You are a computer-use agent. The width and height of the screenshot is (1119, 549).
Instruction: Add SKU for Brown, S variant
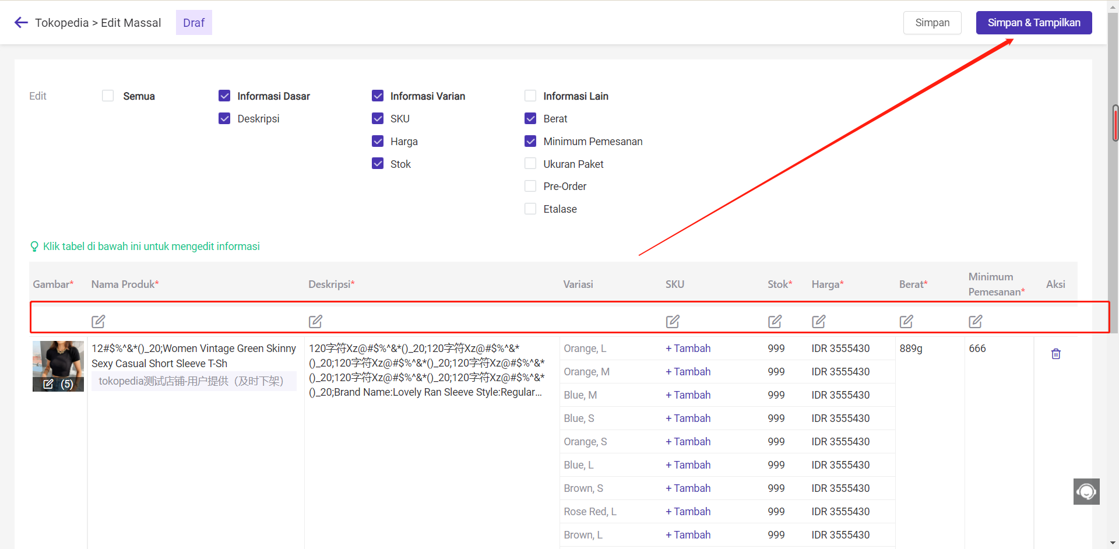(688, 488)
